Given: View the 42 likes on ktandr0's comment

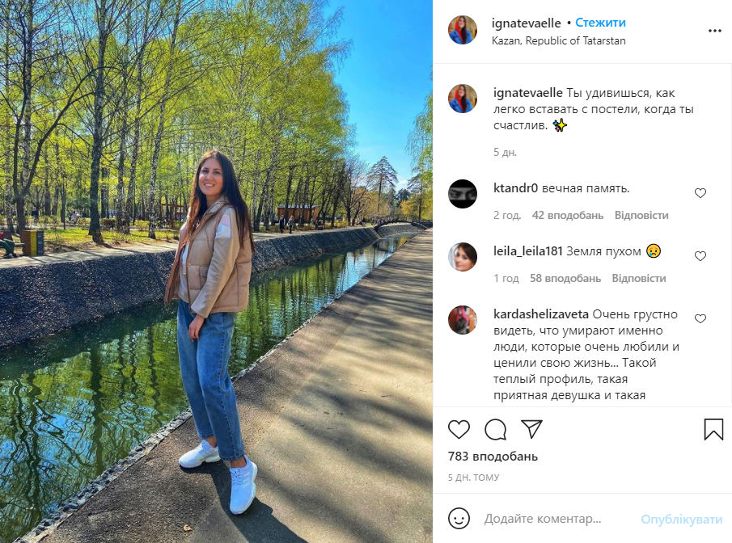Looking at the screenshot, I should (x=568, y=215).
